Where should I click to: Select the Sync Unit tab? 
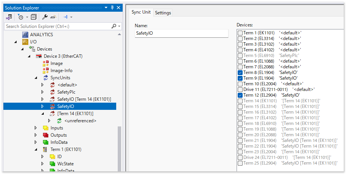click(141, 12)
